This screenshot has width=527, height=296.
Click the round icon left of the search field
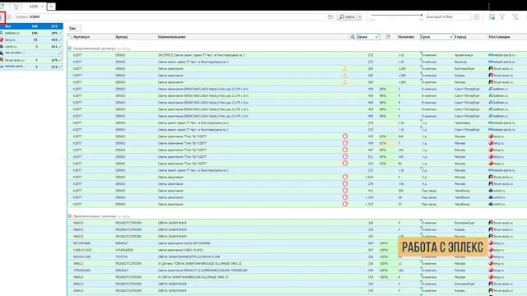coord(9,16)
